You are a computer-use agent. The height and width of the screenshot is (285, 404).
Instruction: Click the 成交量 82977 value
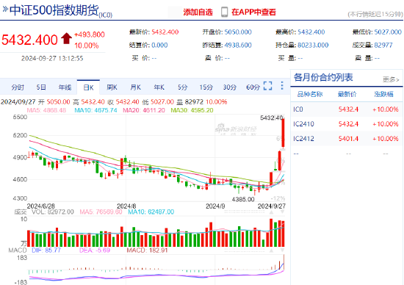click(x=383, y=45)
